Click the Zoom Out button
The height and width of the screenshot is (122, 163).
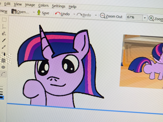click(x=111, y=16)
